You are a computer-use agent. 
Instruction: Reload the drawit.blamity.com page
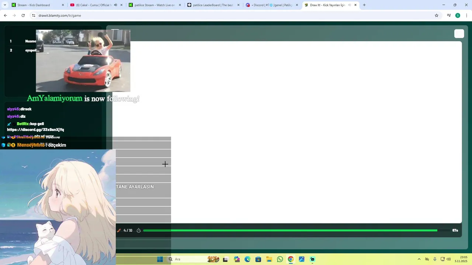pyautogui.click(x=23, y=15)
